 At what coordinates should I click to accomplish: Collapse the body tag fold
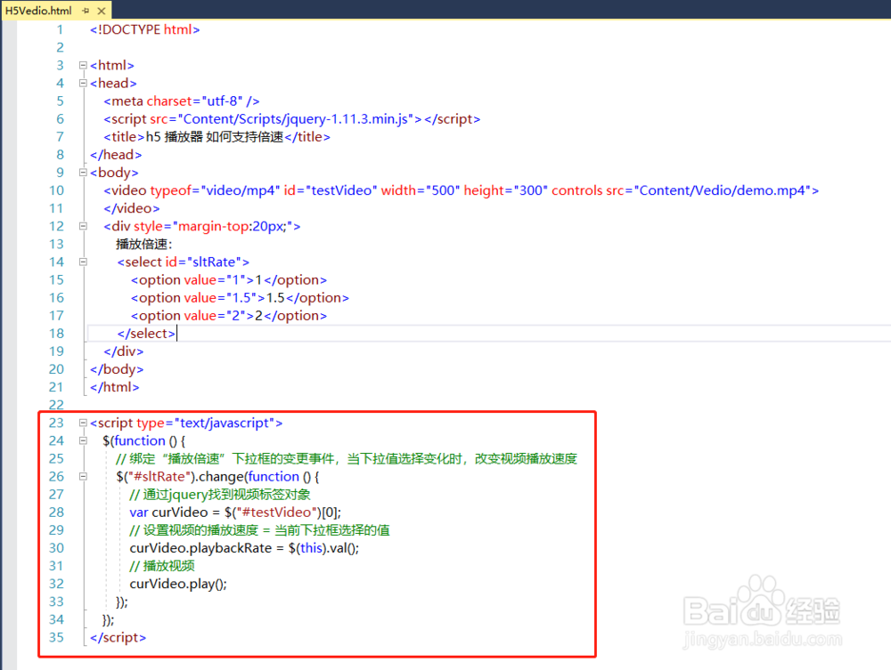pyautogui.click(x=83, y=173)
